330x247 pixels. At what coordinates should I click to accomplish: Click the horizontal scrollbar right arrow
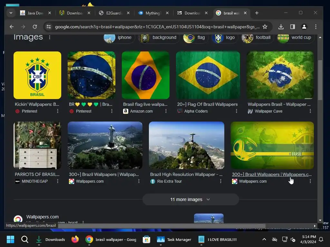(x=315, y=226)
